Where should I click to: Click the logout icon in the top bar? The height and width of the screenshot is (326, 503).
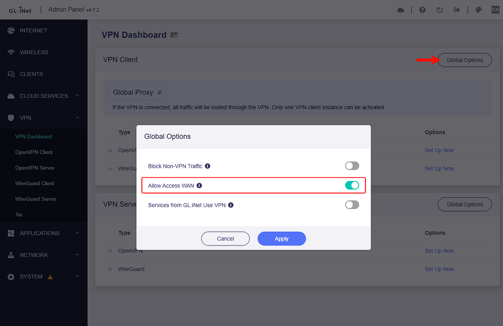coord(456,10)
